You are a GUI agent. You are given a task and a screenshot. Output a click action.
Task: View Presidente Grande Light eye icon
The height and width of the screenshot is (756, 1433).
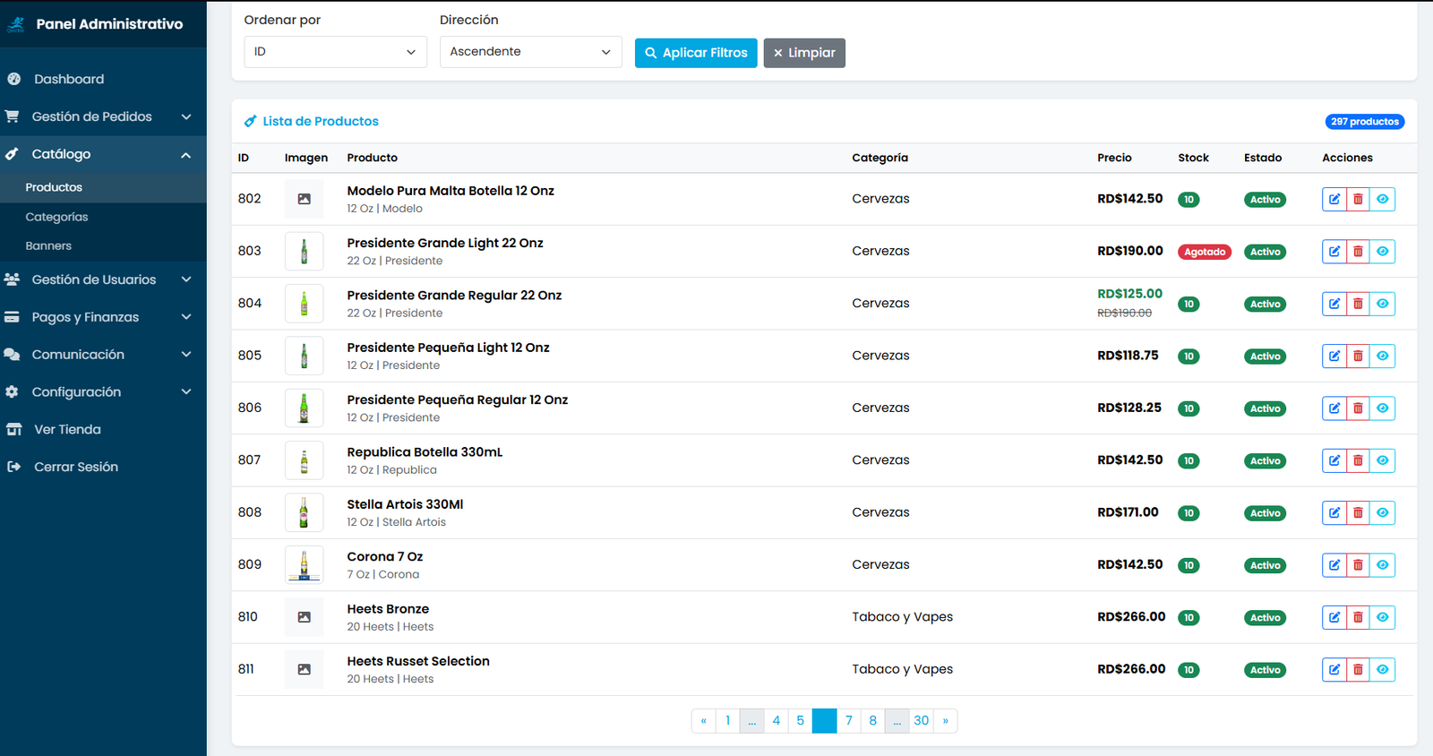pyautogui.click(x=1383, y=252)
